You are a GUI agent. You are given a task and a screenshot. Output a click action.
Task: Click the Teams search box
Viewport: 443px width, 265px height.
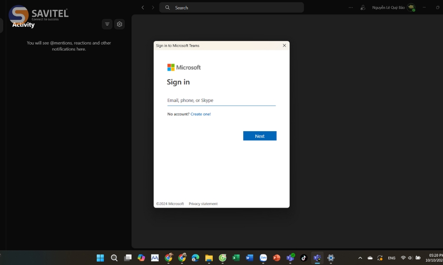[231, 8]
